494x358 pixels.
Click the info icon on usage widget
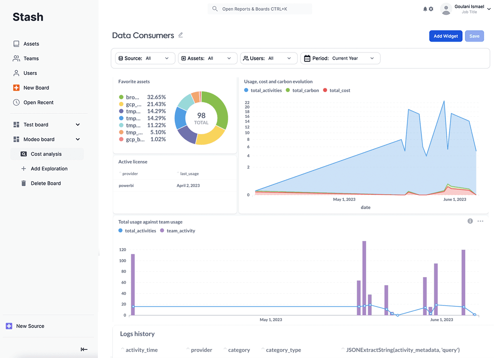470,221
